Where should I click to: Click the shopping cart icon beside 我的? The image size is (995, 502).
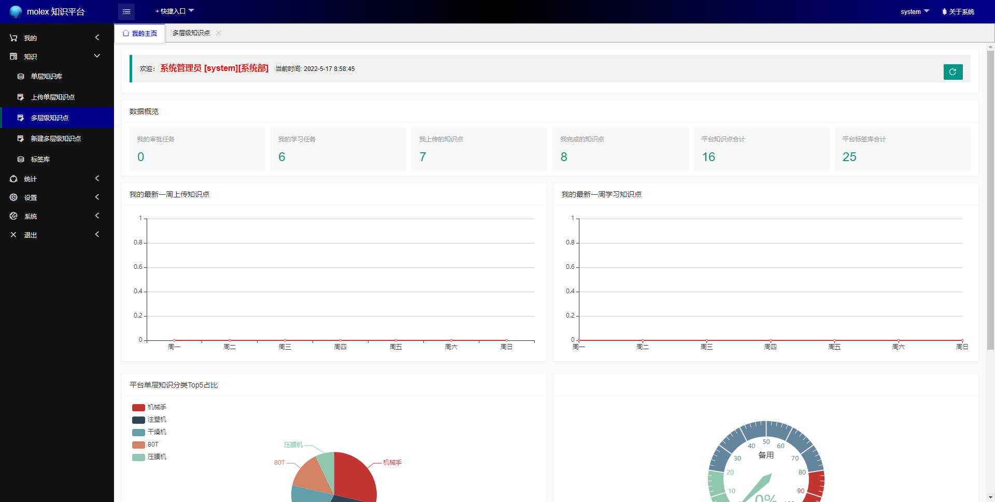click(x=13, y=38)
